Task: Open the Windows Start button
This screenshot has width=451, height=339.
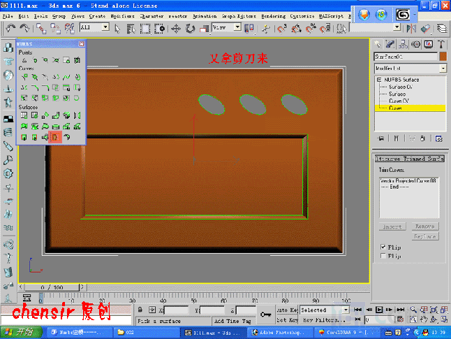Action: [x=21, y=332]
